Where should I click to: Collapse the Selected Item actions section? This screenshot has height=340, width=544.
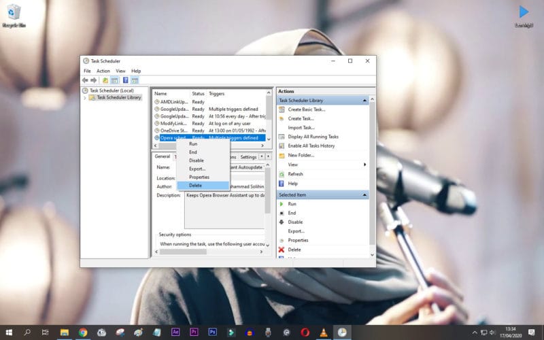tap(364, 195)
